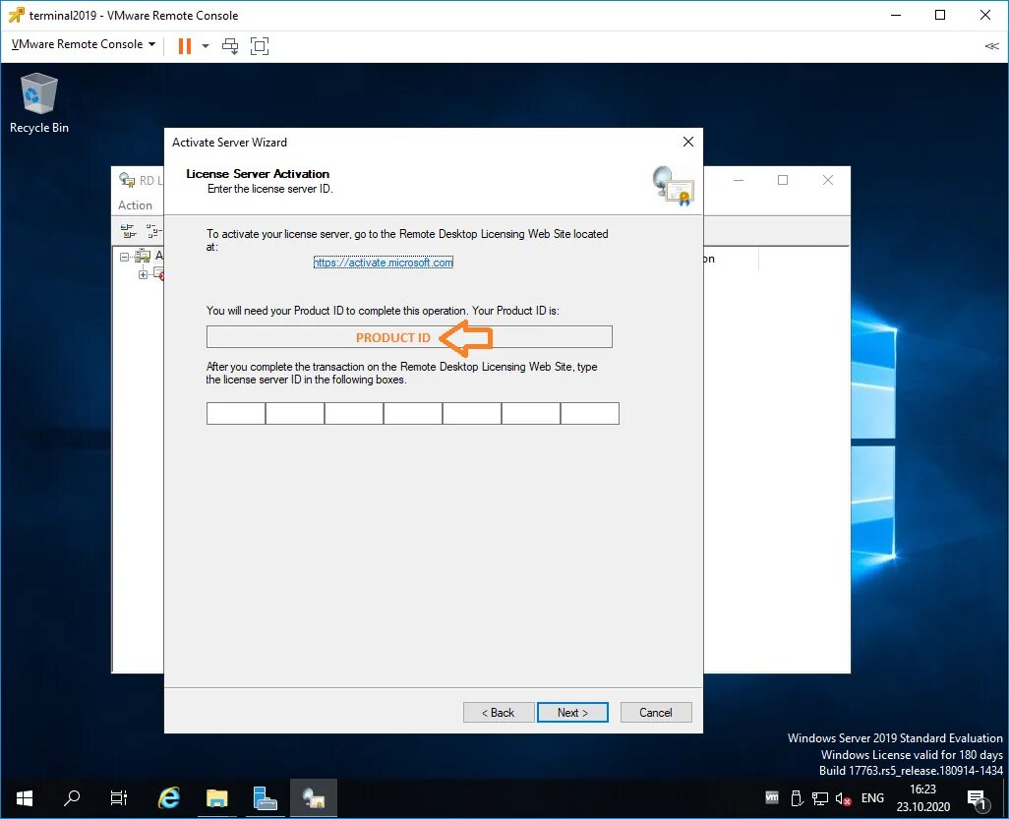The height and width of the screenshot is (819, 1009).
Task: Close the Activate Server Wizard dialog
Action: click(687, 142)
